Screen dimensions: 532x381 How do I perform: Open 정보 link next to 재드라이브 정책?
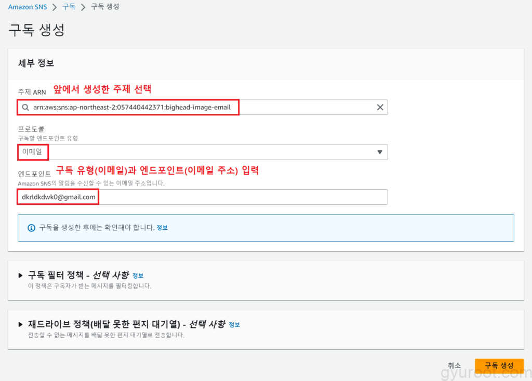pos(234,325)
